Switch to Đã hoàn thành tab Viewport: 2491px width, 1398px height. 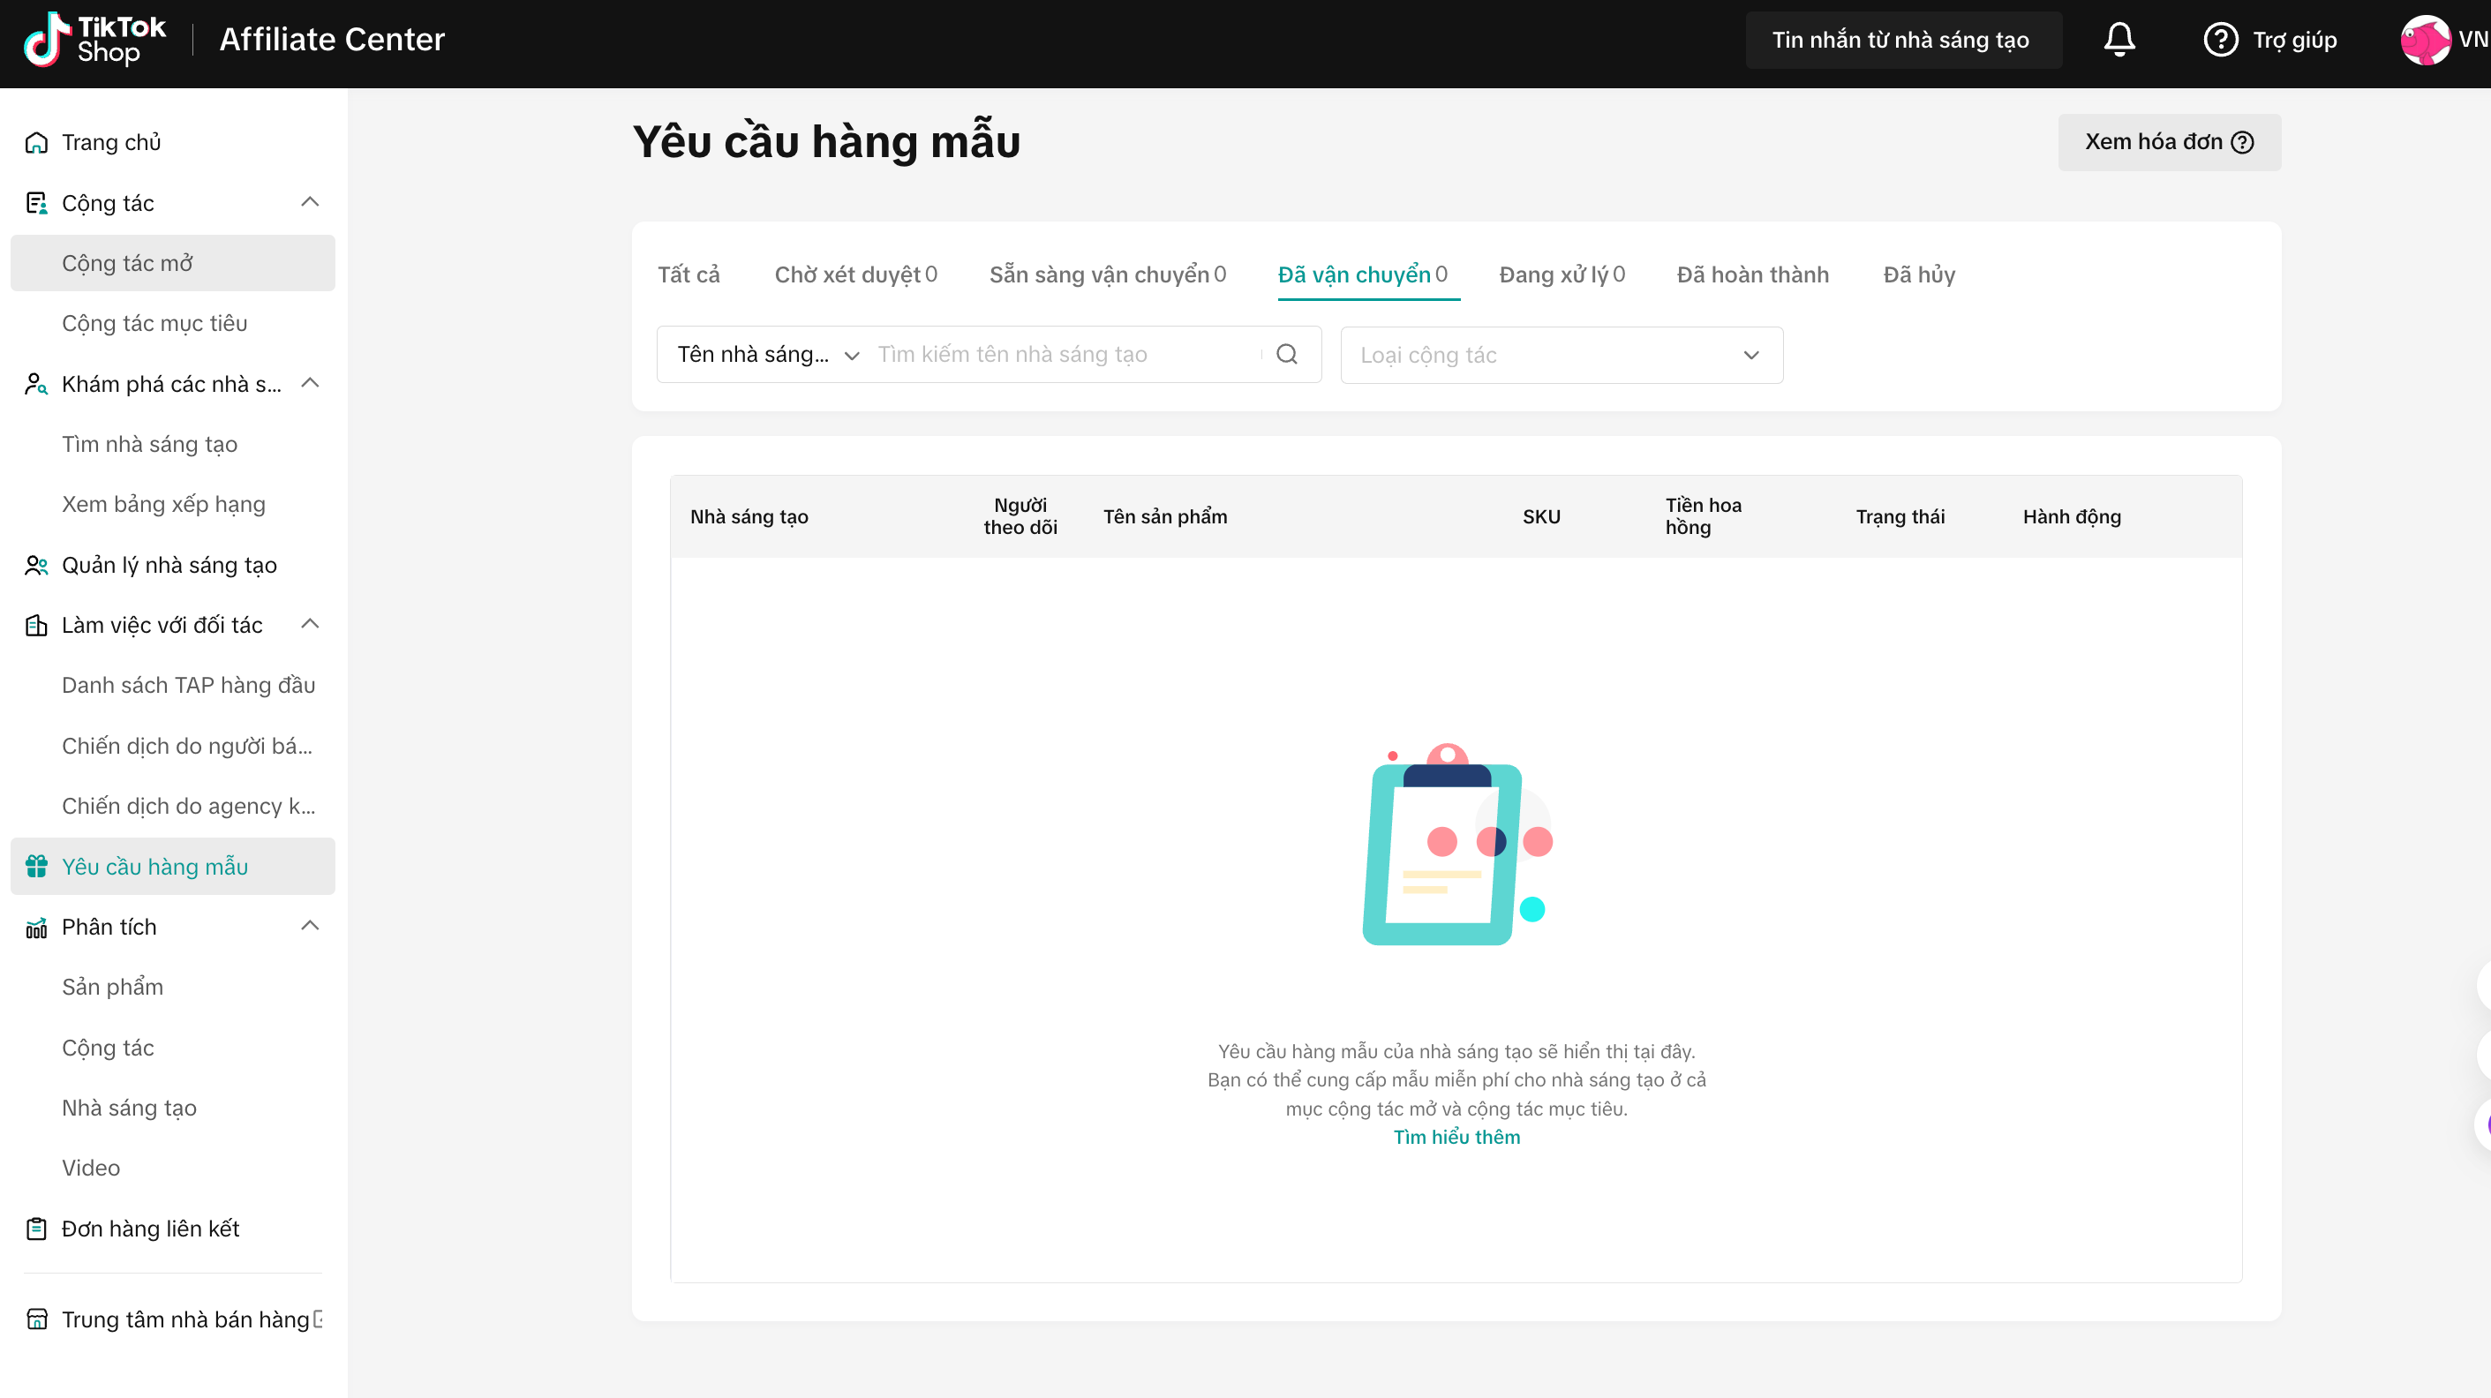(1752, 274)
